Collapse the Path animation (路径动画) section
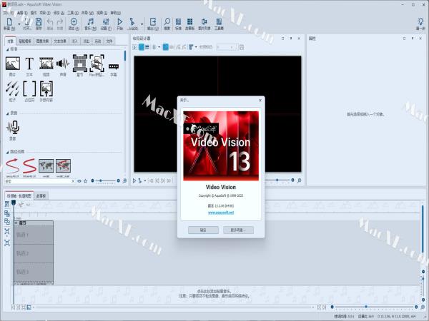 click(x=7, y=152)
